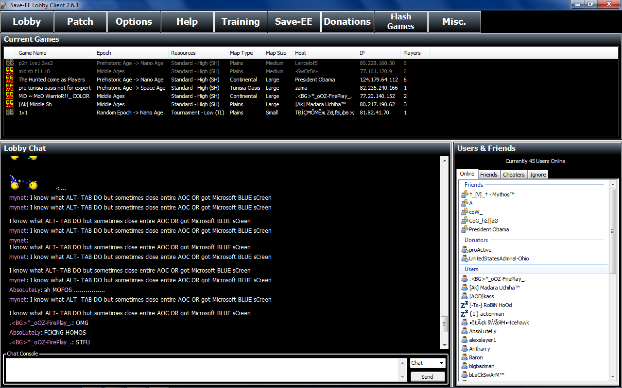This screenshot has width=622, height=388.
Task: Click the Lobby Chat vertical scrollbar thumb
Action: tap(444, 324)
